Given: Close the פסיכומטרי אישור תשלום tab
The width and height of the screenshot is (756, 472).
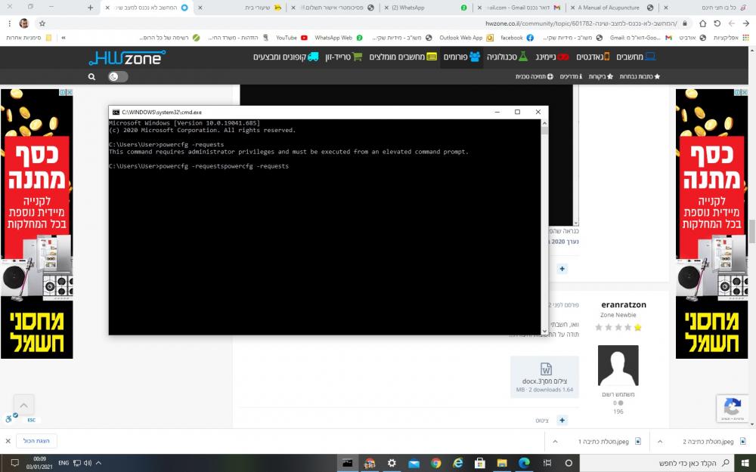Looking at the screenshot, I should 293,8.
